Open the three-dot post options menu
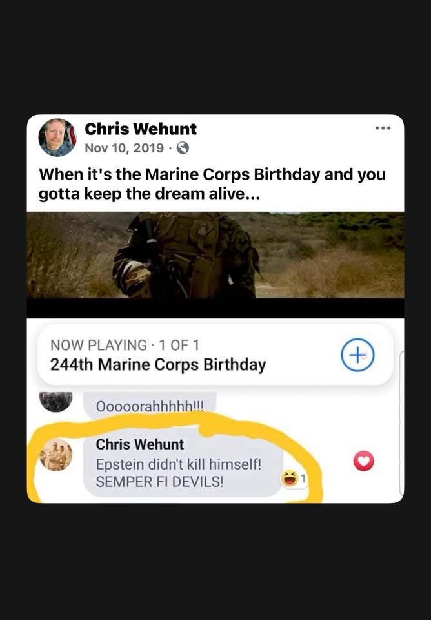431x620 pixels. (x=383, y=128)
